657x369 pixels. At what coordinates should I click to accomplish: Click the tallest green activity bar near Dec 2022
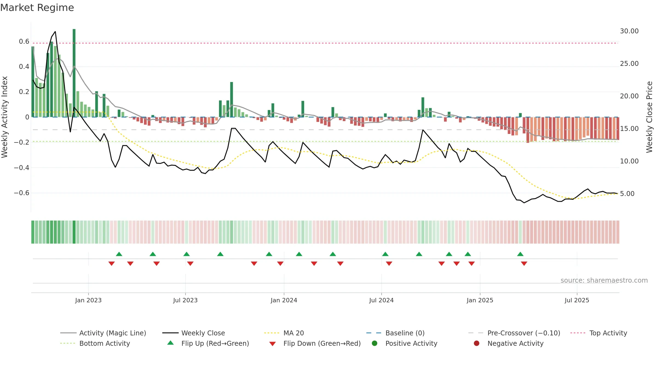click(74, 73)
